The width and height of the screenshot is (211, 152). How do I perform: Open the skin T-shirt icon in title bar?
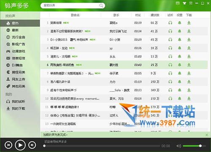tap(184, 3)
